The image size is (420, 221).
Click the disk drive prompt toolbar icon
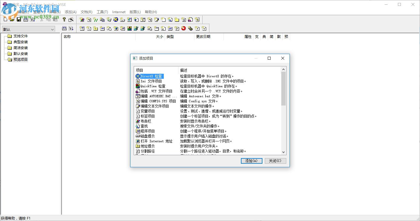[123, 20]
